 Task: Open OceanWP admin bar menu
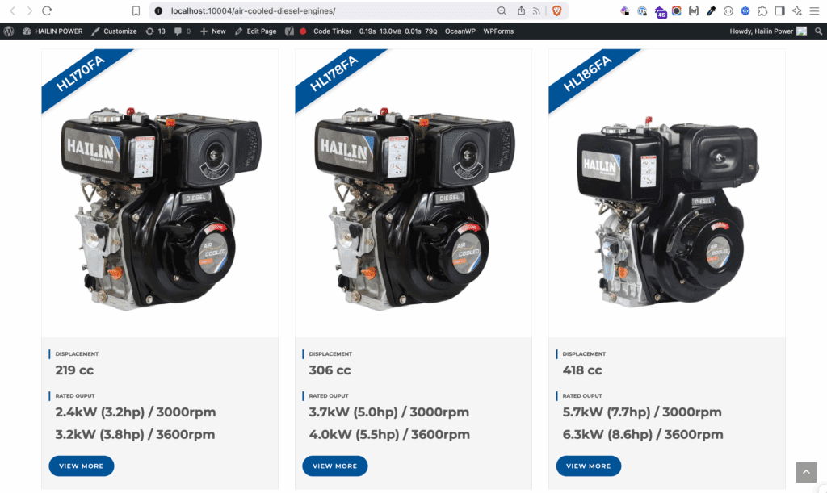460,31
